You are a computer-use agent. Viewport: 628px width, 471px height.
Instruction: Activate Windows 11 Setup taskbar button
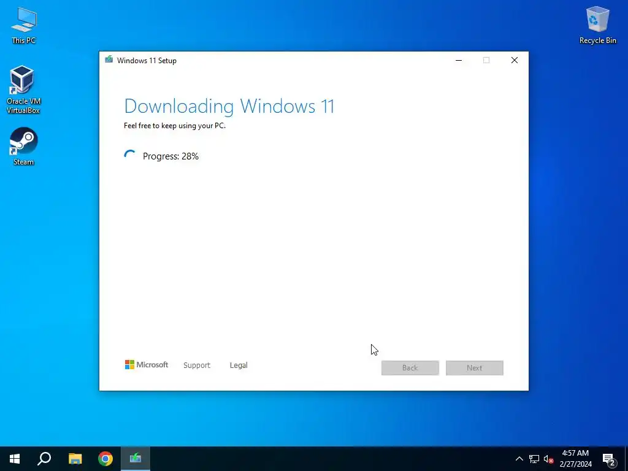pos(136,459)
